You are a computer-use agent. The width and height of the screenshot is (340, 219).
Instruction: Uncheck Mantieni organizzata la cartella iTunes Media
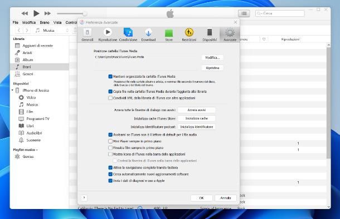pos(110,77)
